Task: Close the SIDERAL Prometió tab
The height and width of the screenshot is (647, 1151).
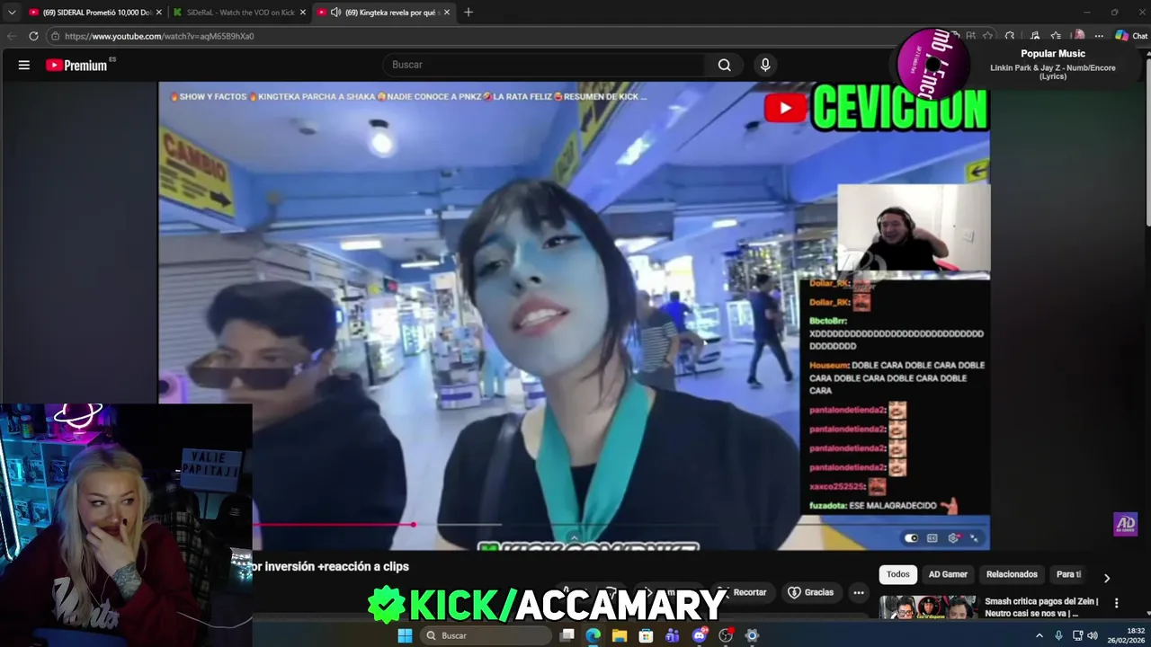Action: 158,13
